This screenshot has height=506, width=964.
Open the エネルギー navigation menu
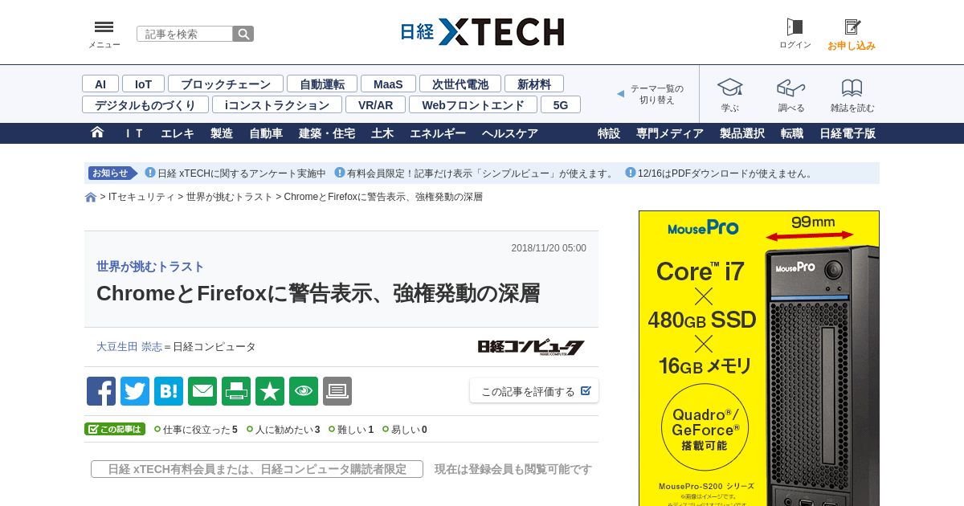tap(438, 133)
